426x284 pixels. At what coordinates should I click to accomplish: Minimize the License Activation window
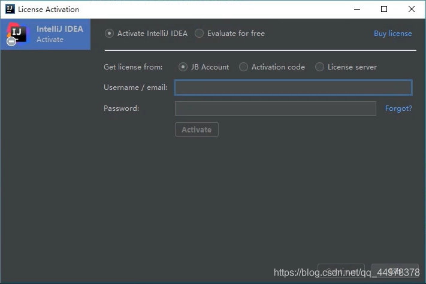357,9
